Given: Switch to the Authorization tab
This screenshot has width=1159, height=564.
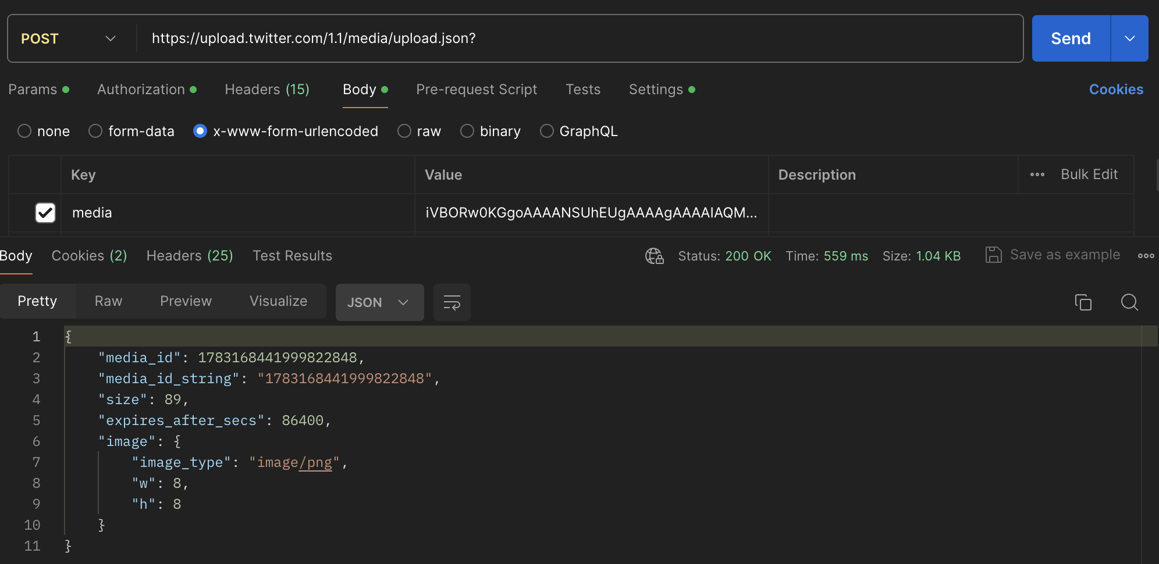Looking at the screenshot, I should click(140, 90).
